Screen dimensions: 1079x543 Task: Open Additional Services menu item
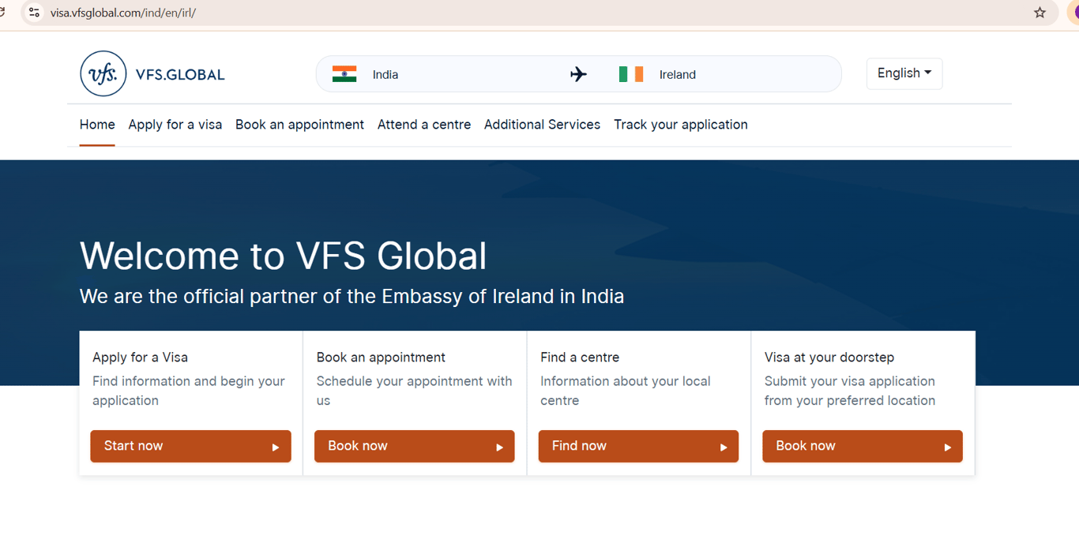(x=542, y=125)
